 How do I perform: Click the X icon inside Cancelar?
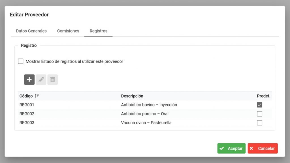251,148
